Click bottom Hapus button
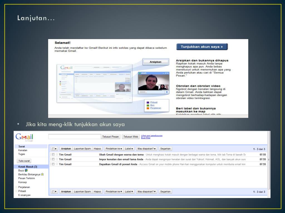Image resolution: width=285 pixels, height=213 pixels. [x=97, y=192]
